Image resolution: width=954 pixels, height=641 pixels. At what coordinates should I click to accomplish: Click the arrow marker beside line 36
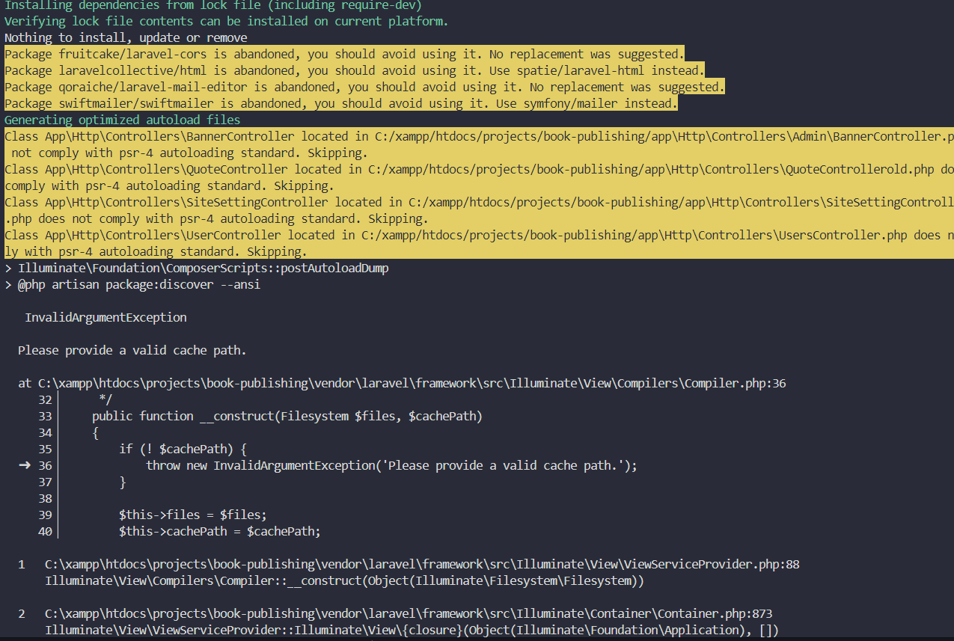click(x=25, y=465)
